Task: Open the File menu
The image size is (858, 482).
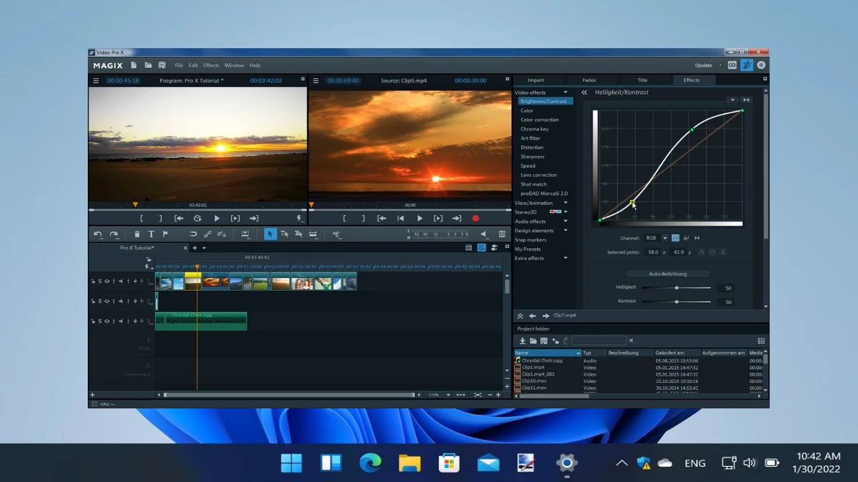Action: (x=179, y=65)
